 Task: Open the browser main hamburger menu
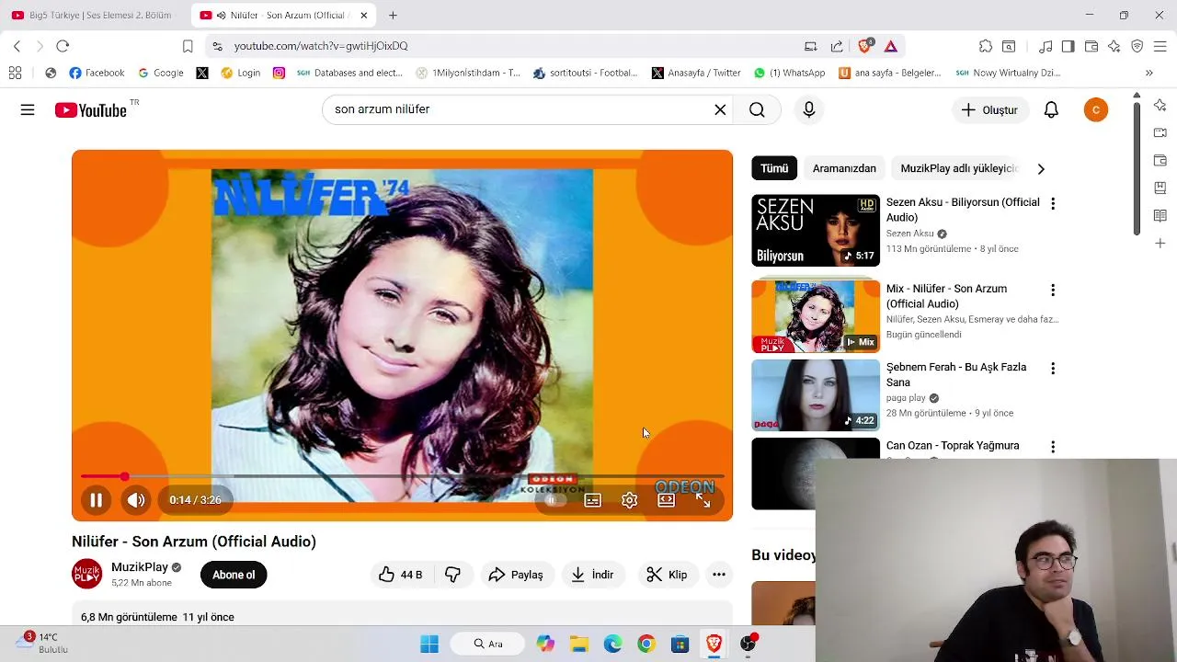[x=1160, y=46]
